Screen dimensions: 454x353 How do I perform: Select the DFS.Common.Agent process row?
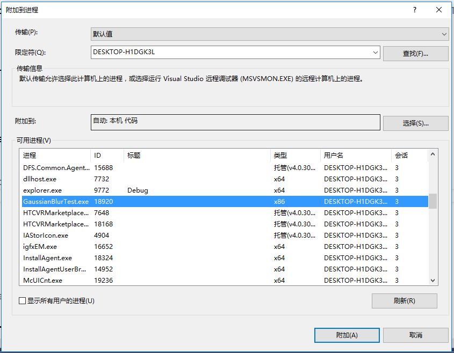tap(225, 168)
